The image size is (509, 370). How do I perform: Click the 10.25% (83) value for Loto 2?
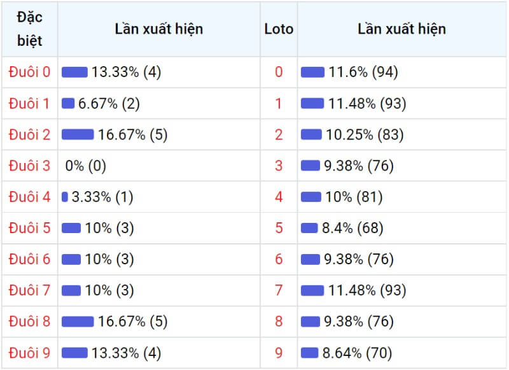[365, 135]
